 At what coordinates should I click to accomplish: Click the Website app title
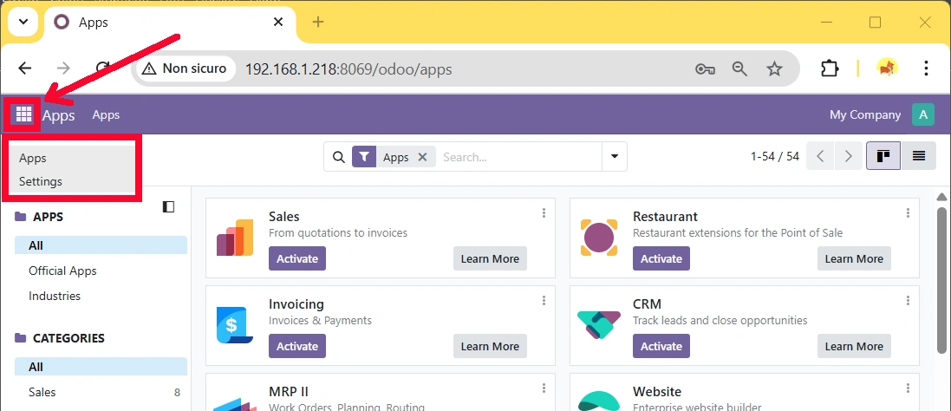tap(657, 392)
